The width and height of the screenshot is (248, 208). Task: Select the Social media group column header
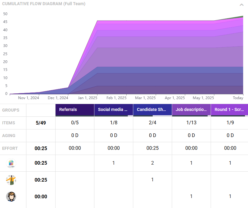[x=114, y=110]
